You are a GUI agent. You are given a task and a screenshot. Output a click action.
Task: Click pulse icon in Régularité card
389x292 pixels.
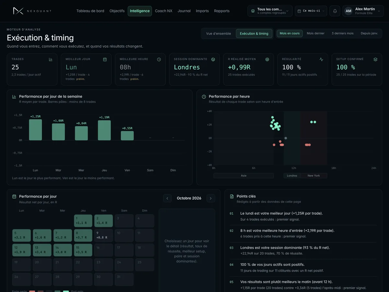tap(321, 59)
